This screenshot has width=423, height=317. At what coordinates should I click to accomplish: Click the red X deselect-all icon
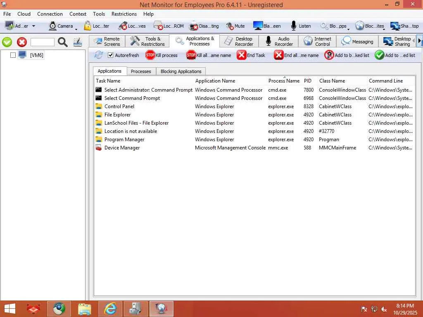coord(22,42)
